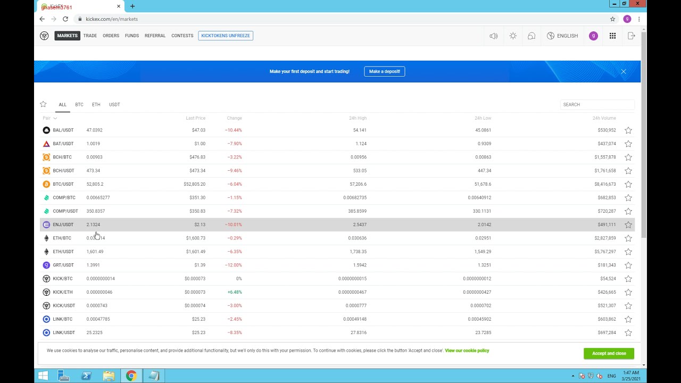Screen dimensions: 681x383
Task: Open the COMP/USDT pair row
Action: click(x=337, y=211)
